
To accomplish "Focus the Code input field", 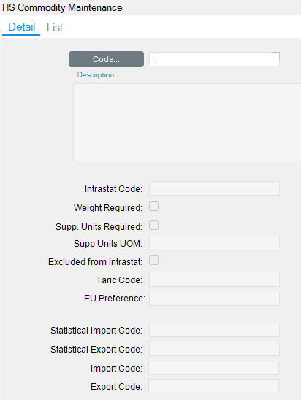I will [214, 59].
